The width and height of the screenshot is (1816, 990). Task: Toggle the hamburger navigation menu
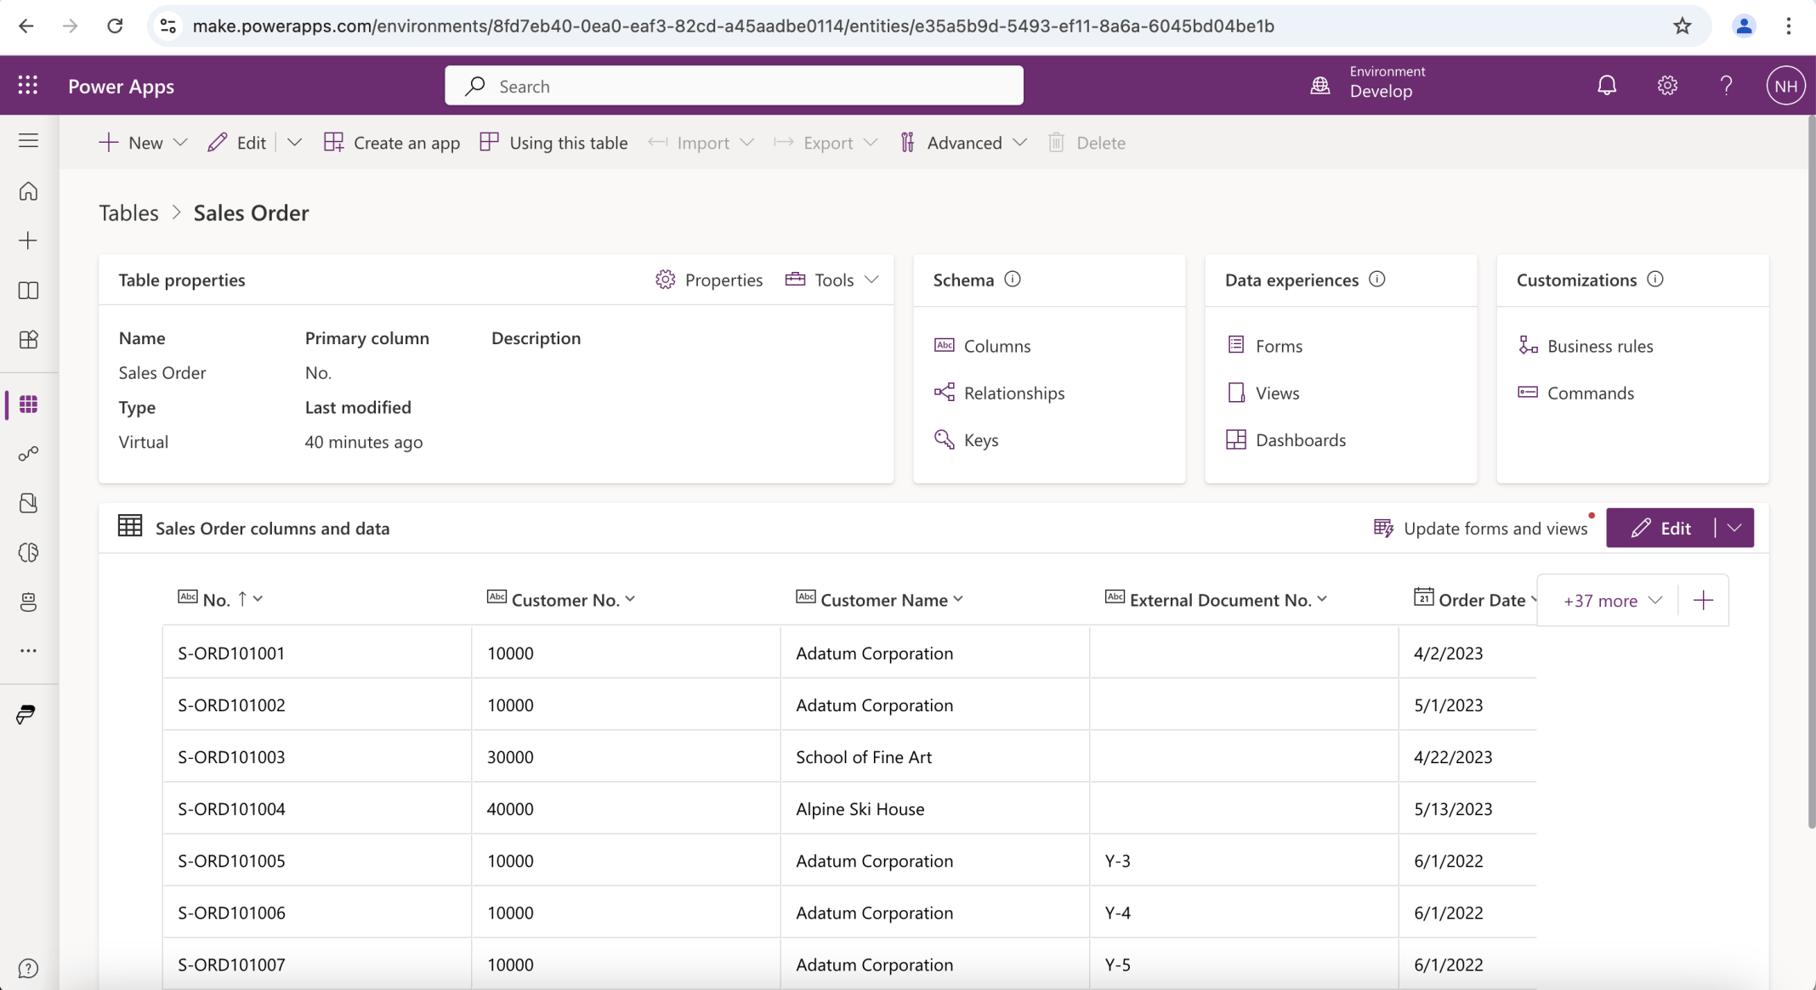click(x=28, y=141)
